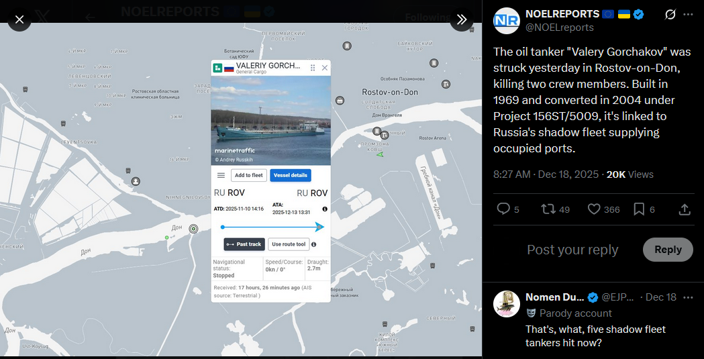Open the NOELREPORTS display name link
This screenshot has height=359, width=704.
click(x=562, y=14)
